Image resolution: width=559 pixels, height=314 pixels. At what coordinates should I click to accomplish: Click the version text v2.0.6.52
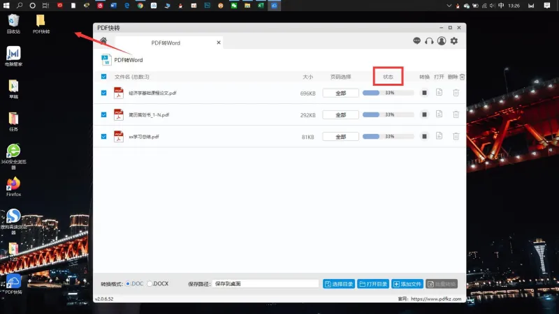point(104,299)
